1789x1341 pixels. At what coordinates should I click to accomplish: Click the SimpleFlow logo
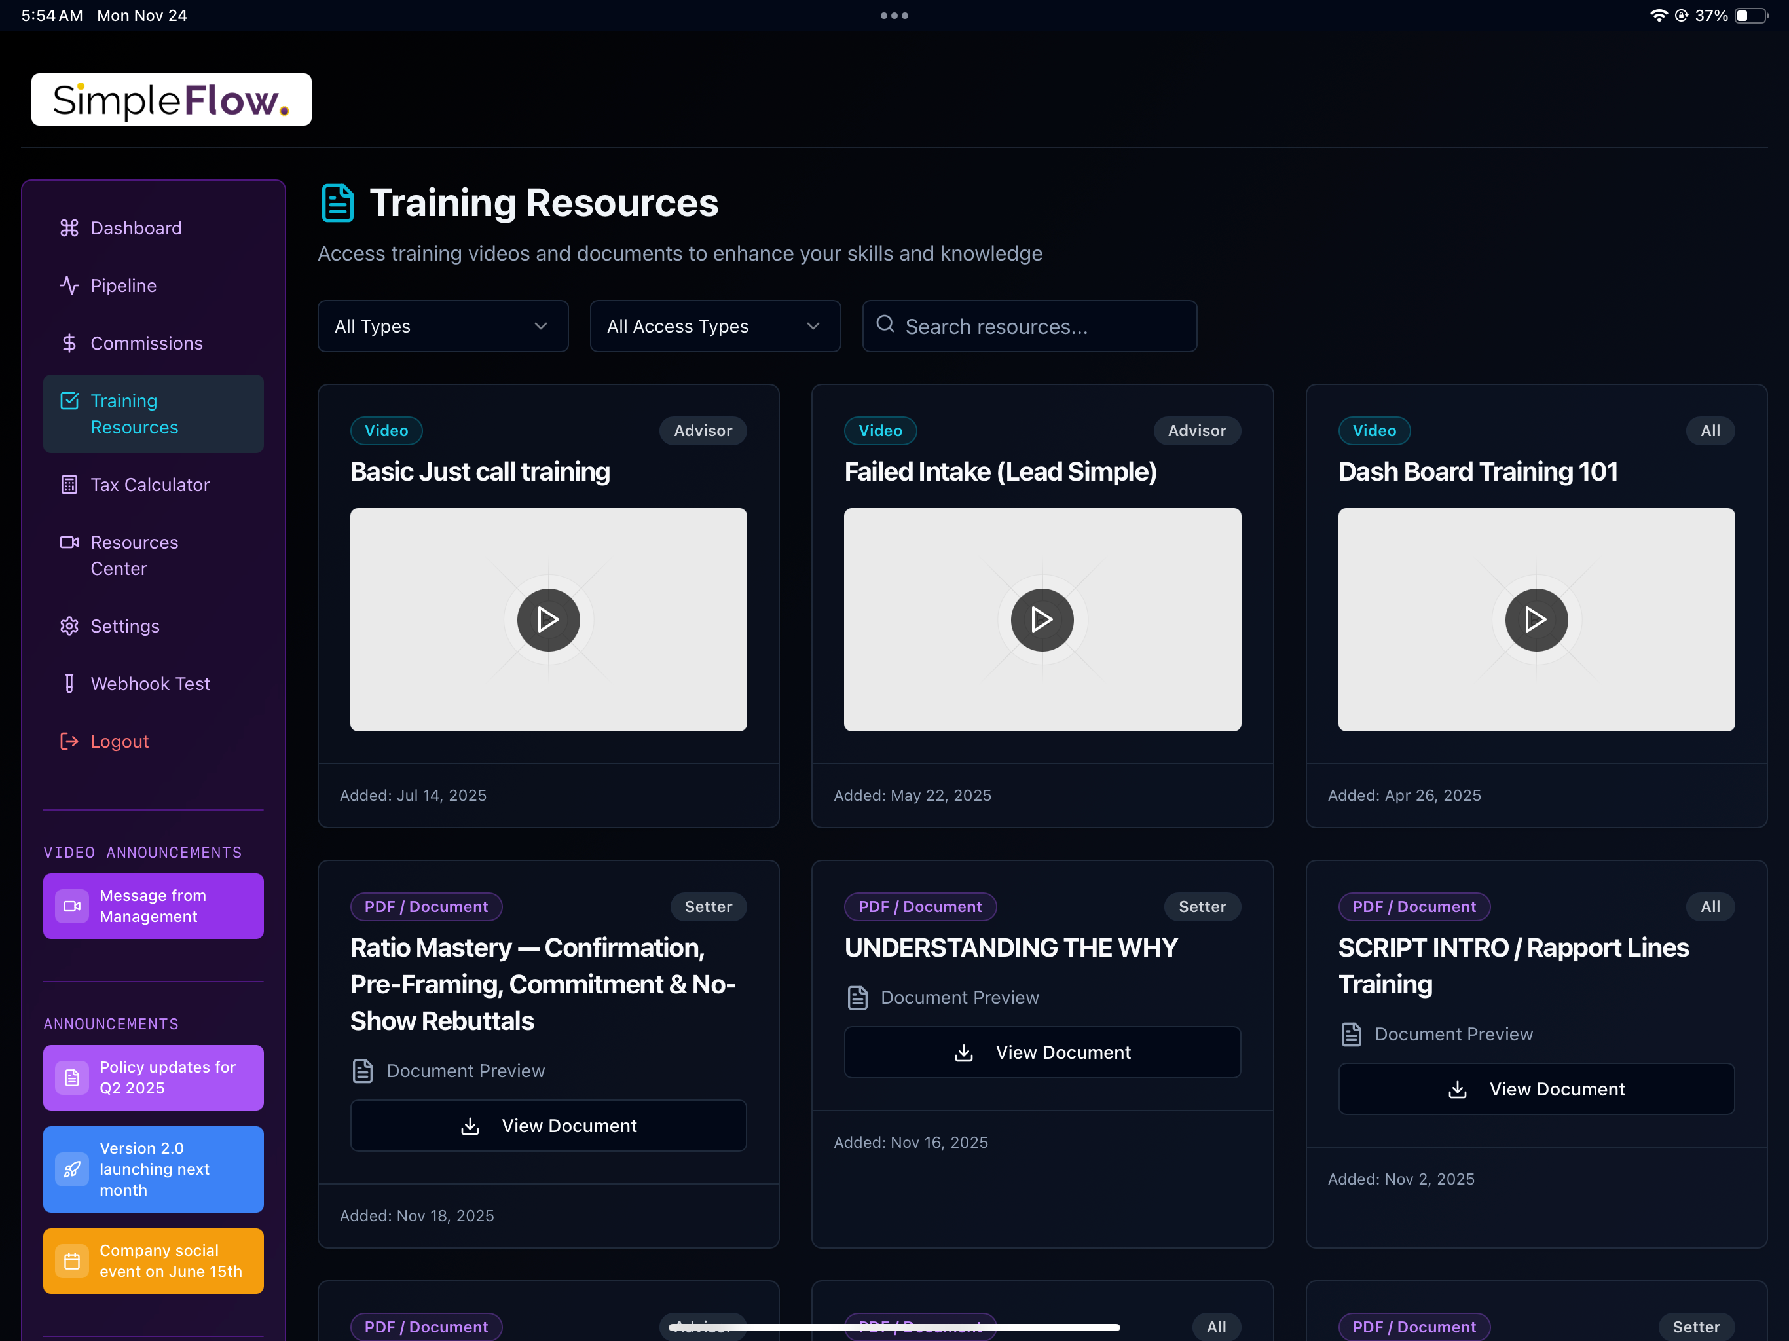[x=172, y=100]
